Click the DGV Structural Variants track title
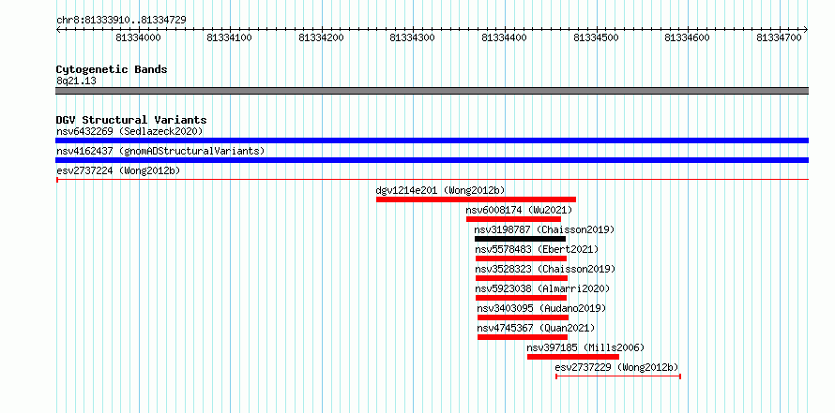Viewport: 835px width, 413px height. click(131, 120)
